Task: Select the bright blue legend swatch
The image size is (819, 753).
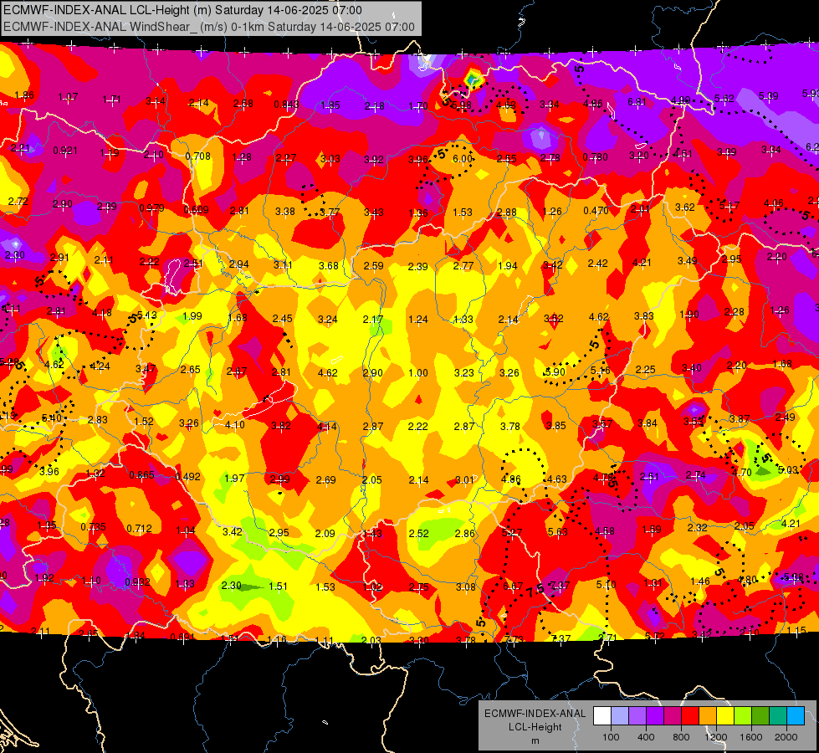Action: click(796, 716)
